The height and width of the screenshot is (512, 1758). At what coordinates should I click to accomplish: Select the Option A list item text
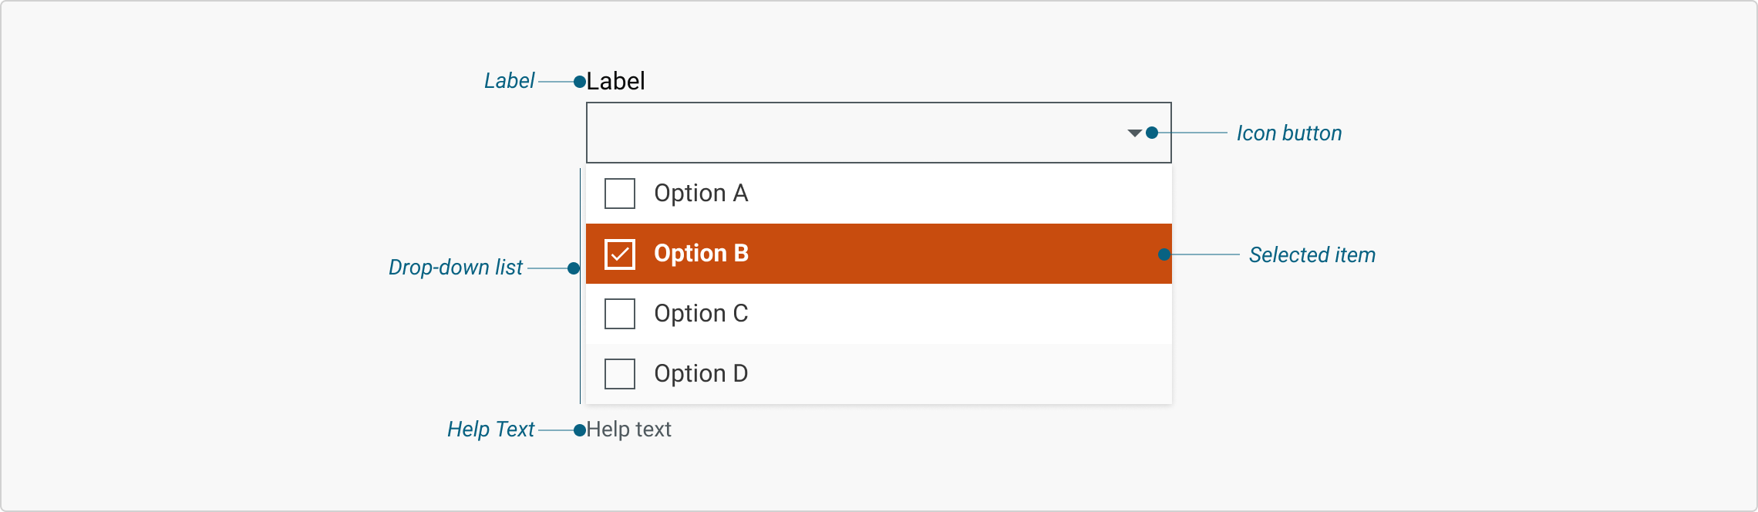pos(701,193)
